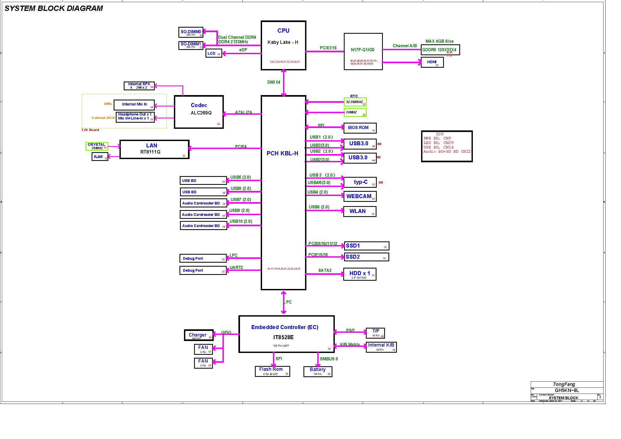621x439 pixels.
Task: Select the Flash Rom box
Action: [272, 371]
